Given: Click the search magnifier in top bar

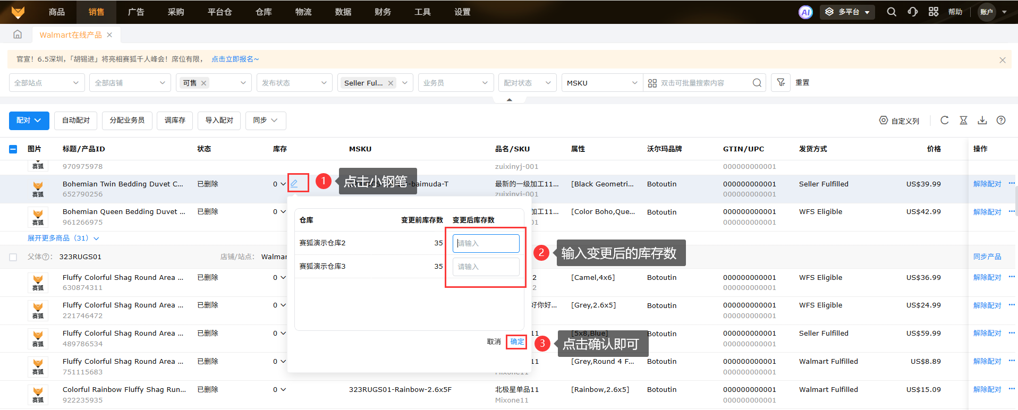Looking at the screenshot, I should (x=892, y=12).
